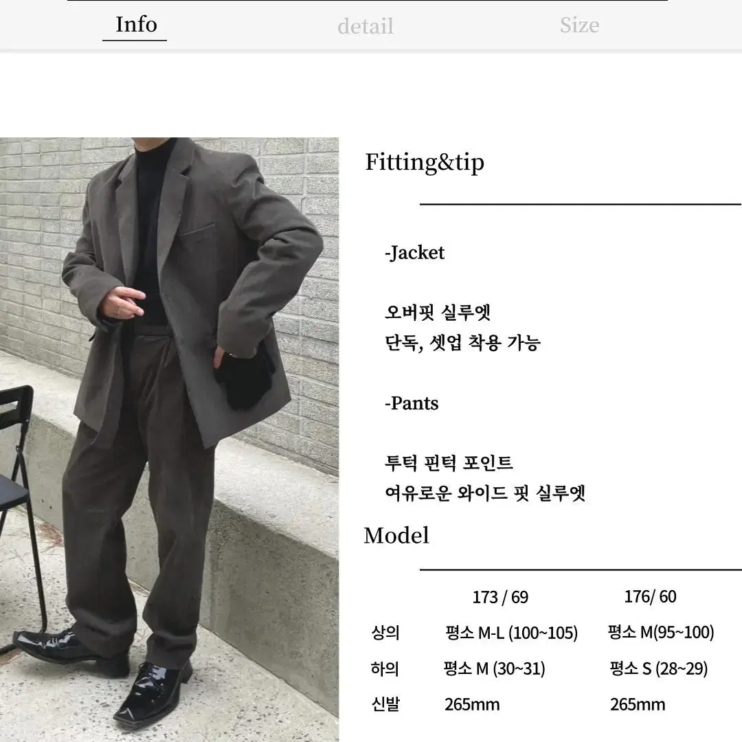Click the 하의 row label
This screenshot has height=742, width=742.
385,668
